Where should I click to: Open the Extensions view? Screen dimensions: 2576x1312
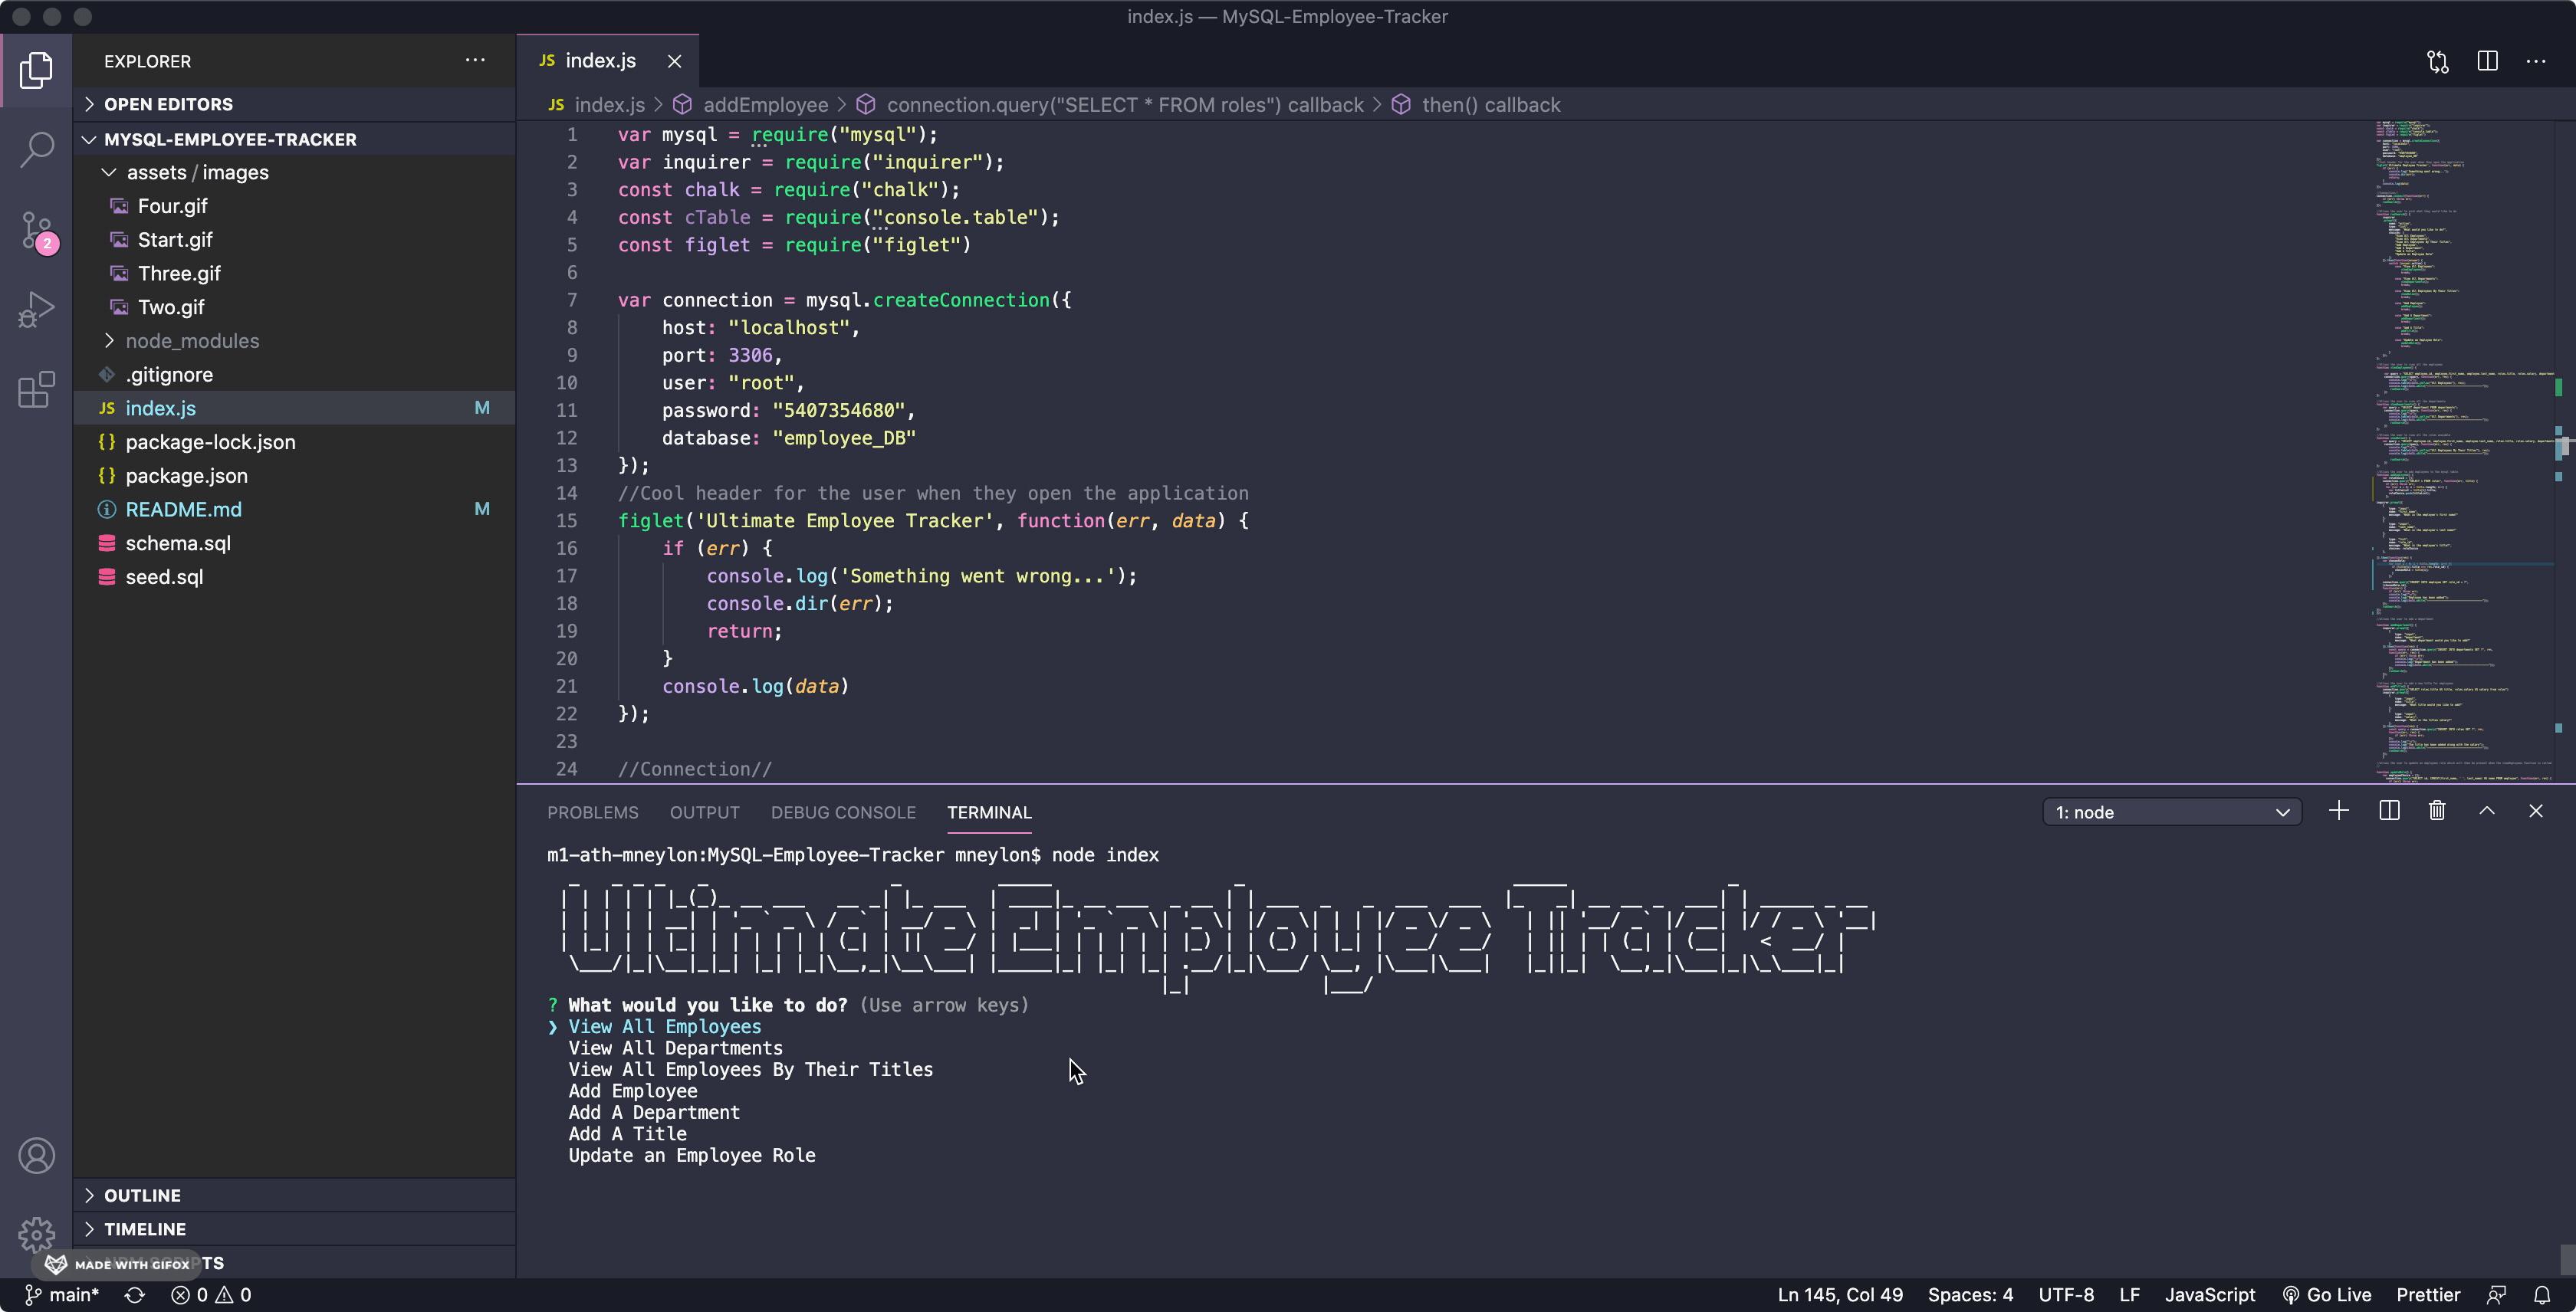(x=37, y=390)
